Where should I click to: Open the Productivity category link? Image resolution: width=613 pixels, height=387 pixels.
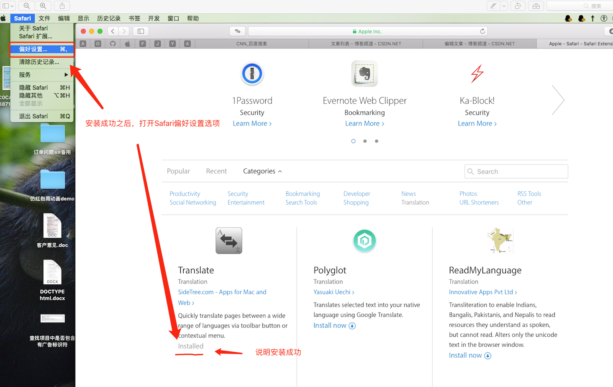pos(185,194)
